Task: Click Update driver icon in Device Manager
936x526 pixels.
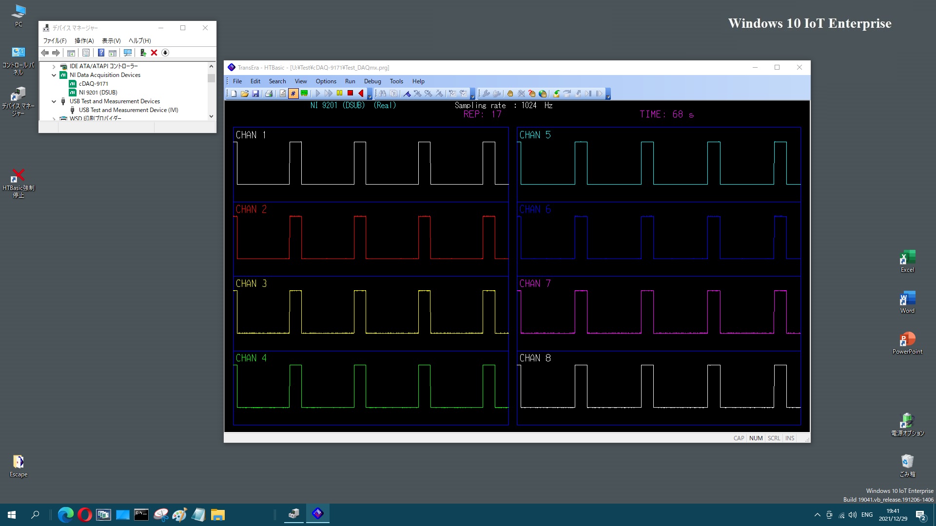Action: coord(143,53)
